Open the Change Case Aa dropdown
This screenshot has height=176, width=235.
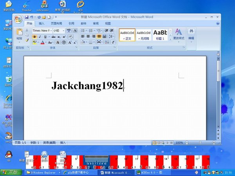click(51, 42)
